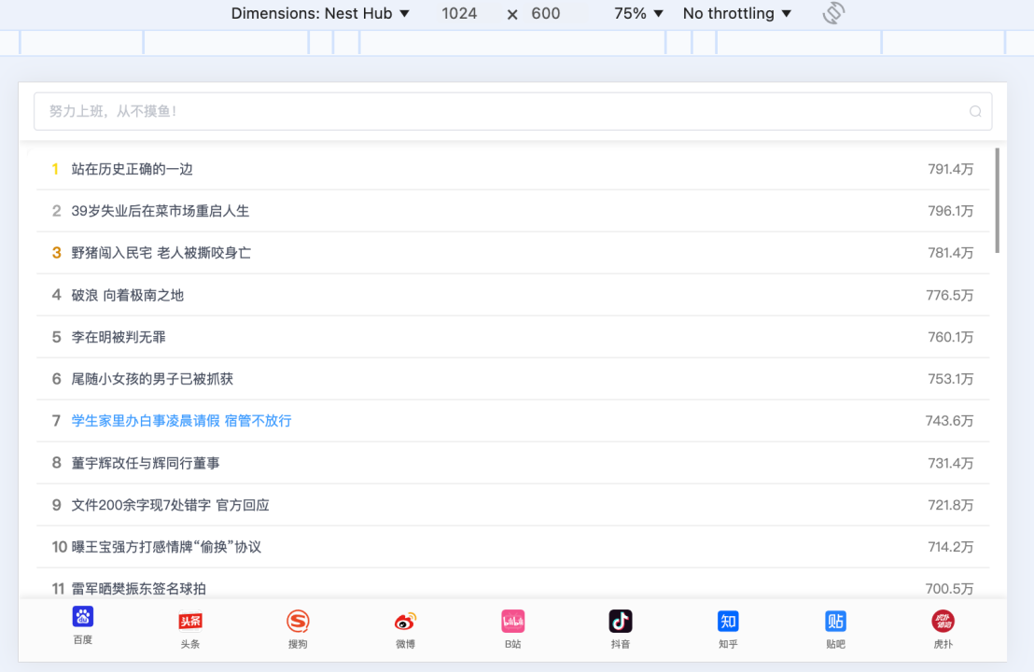Click the magnifier icon in the search bar

(x=975, y=111)
